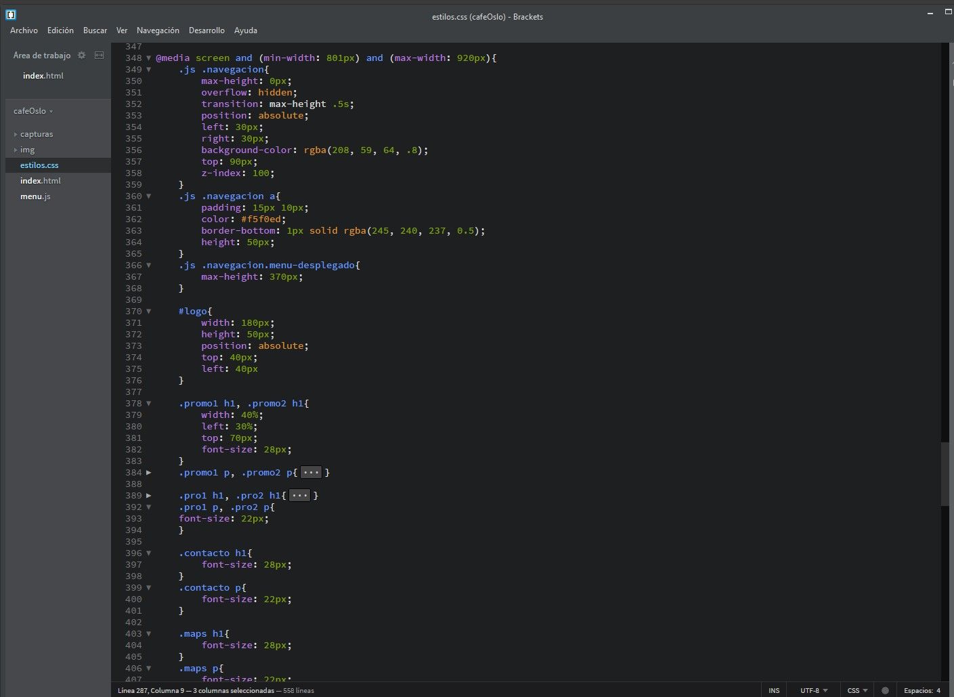The height and width of the screenshot is (697, 954).
Task: Click cursor position 'Línea 287, Columna 9' text
Action: click(x=150, y=690)
